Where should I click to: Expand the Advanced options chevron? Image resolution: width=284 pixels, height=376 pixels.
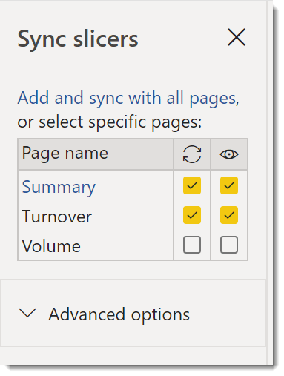pyautogui.click(x=27, y=313)
